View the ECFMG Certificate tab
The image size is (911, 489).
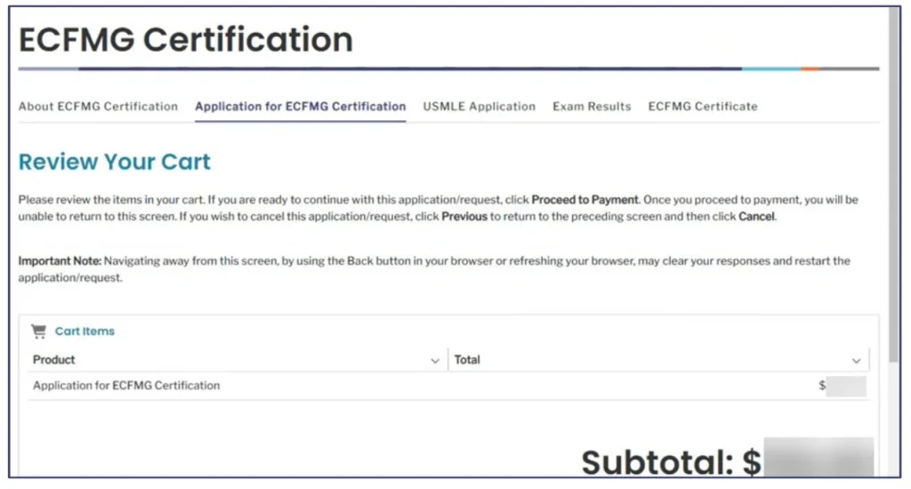[703, 107]
